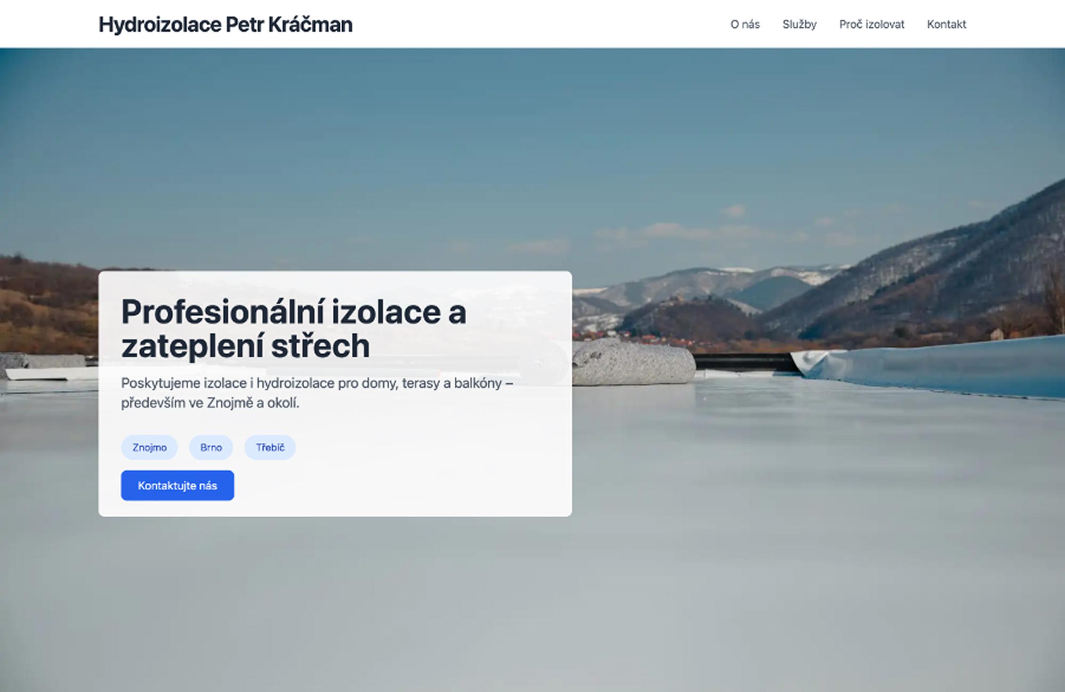Image resolution: width=1065 pixels, height=692 pixels.
Task: Click the brown wooded hill on the left
Action: click(47, 301)
